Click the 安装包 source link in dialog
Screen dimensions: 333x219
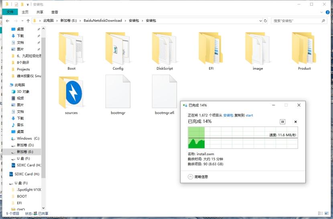[x=228, y=115]
